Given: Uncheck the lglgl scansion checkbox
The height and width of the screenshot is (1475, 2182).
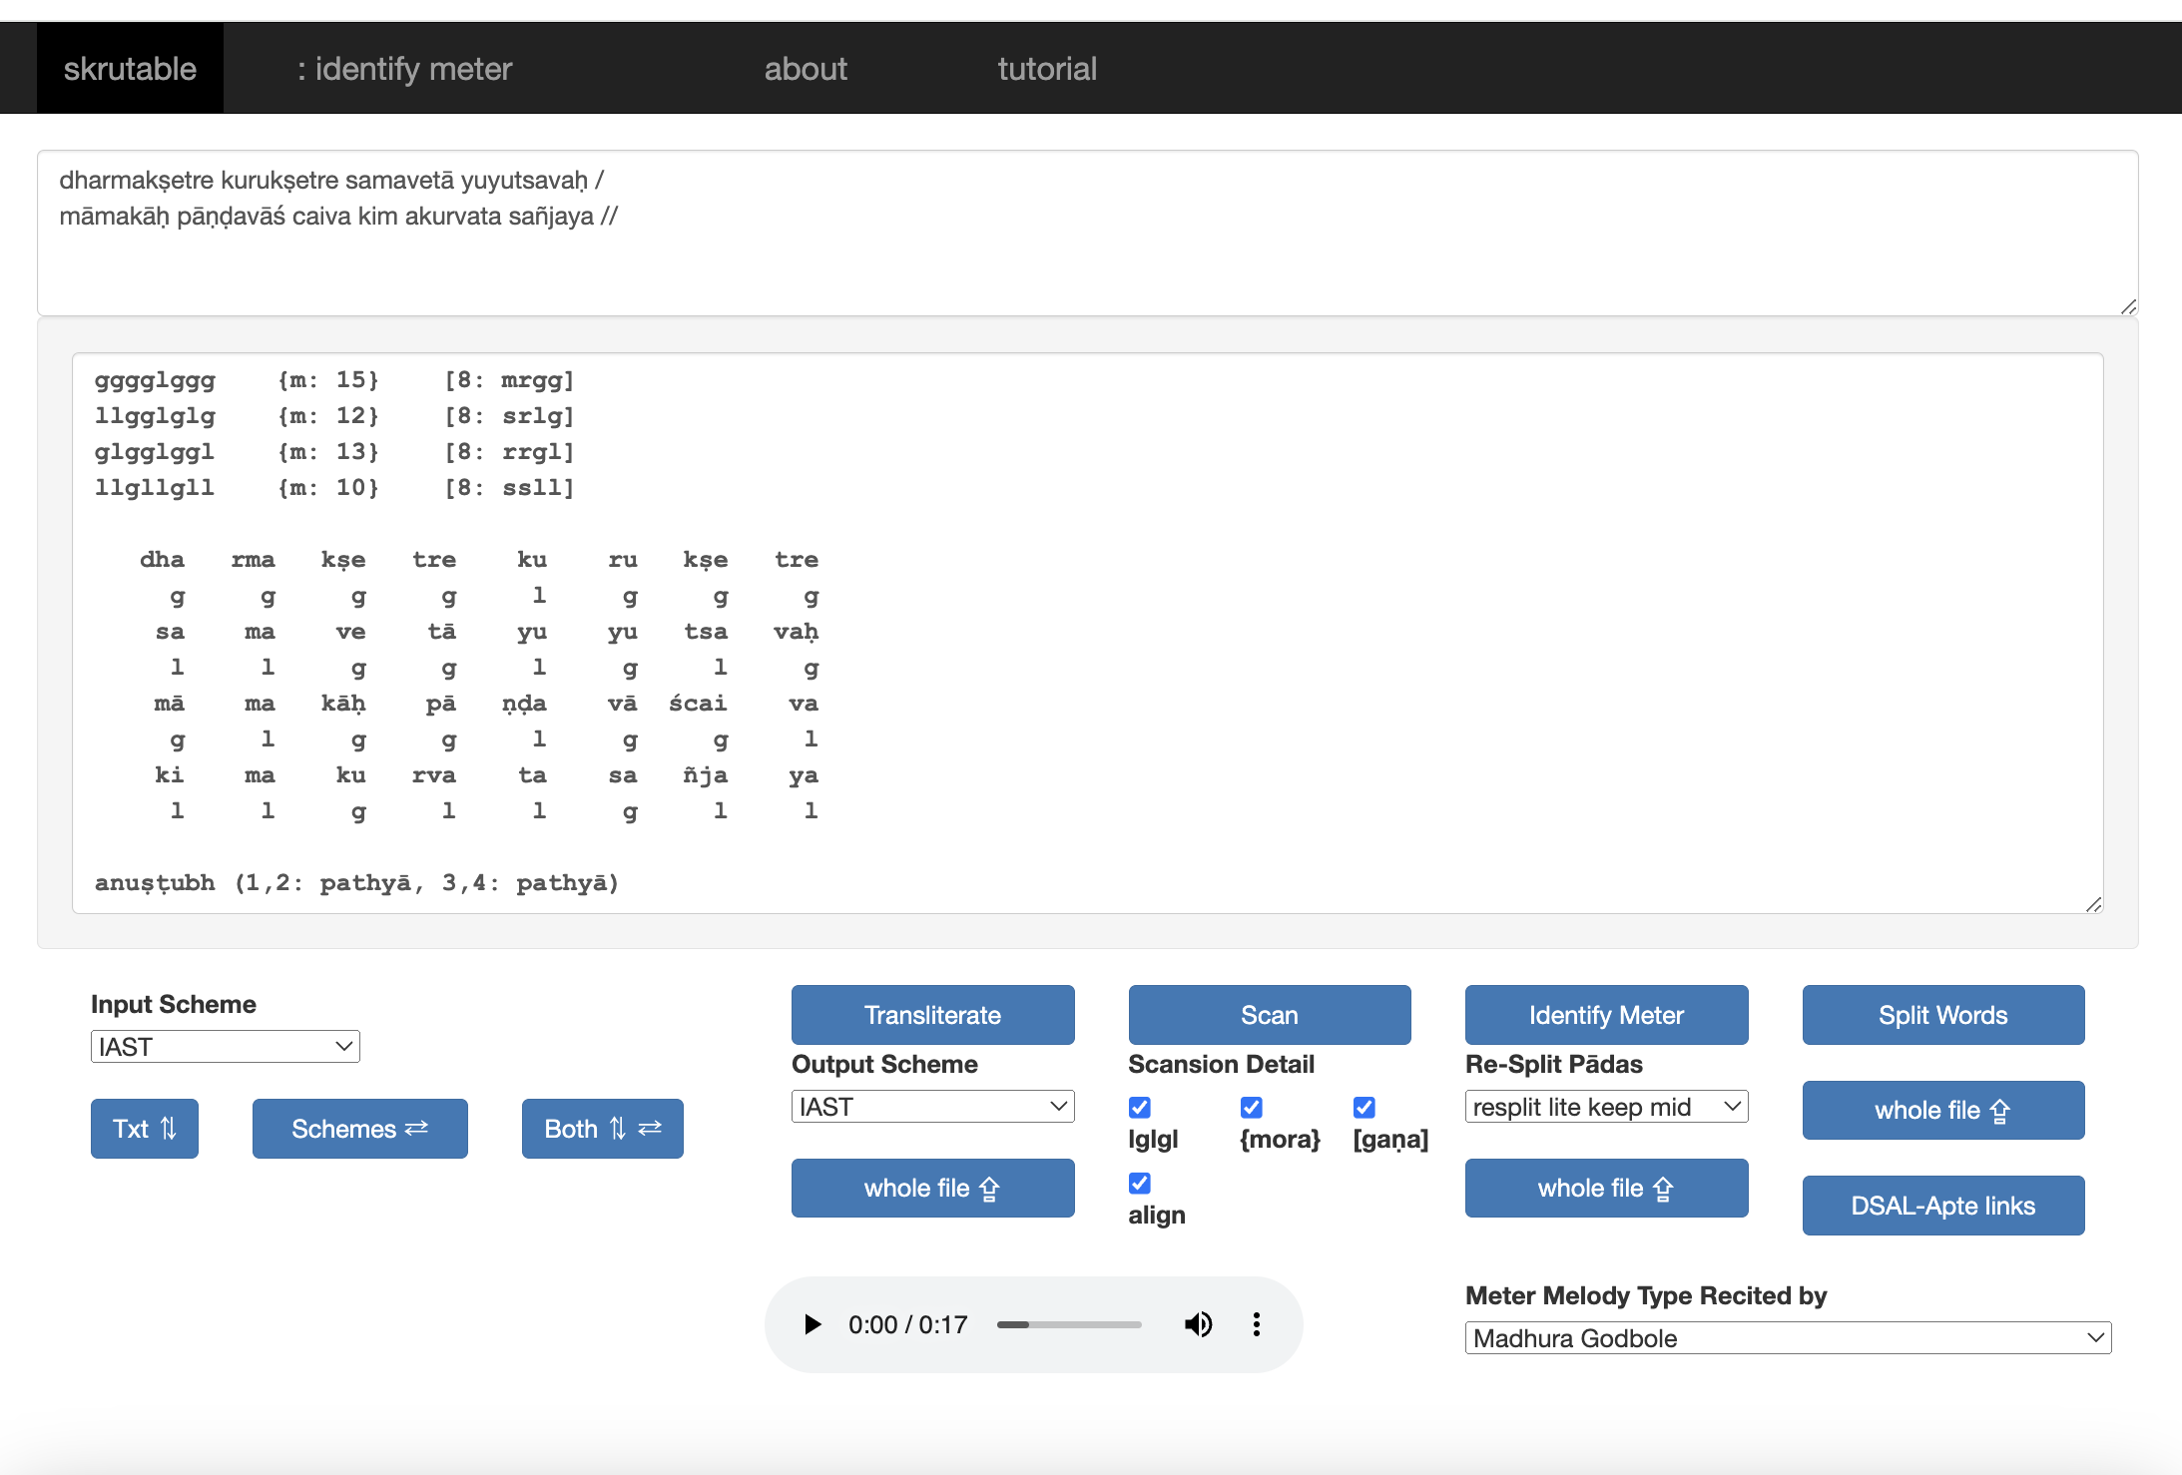Looking at the screenshot, I should [1140, 1108].
